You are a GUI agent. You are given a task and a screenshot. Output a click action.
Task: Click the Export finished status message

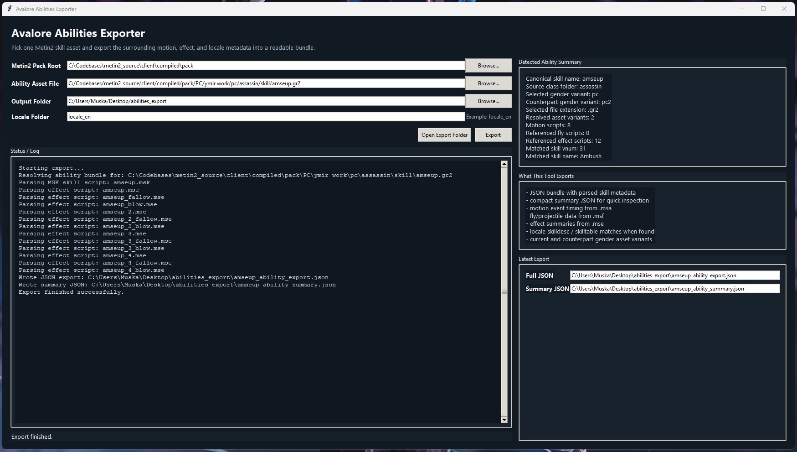32,436
